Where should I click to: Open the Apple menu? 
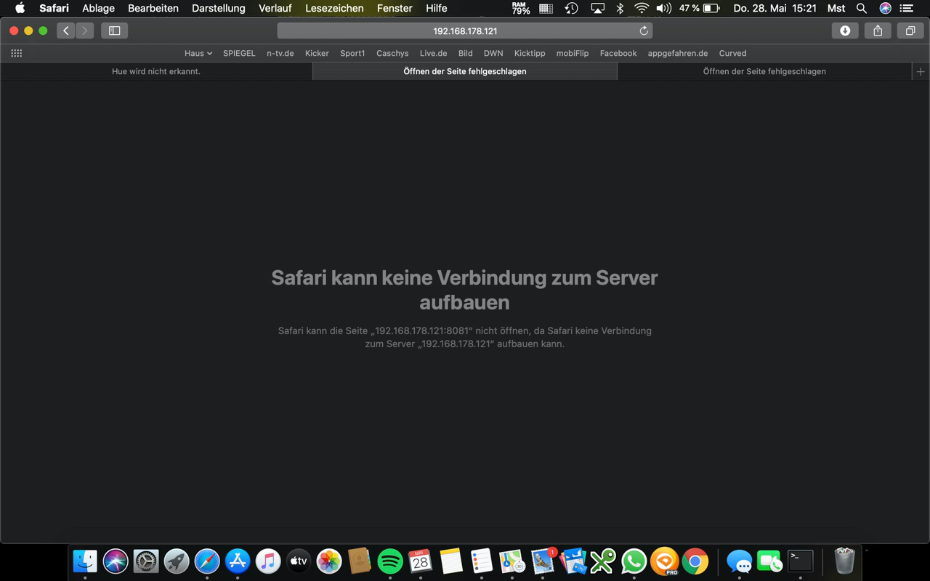pos(20,8)
